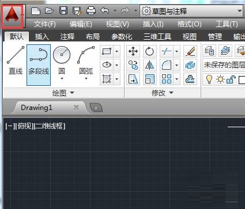Select the Array tool
Viewport: 245px width, 209px height.
[x=167, y=79]
